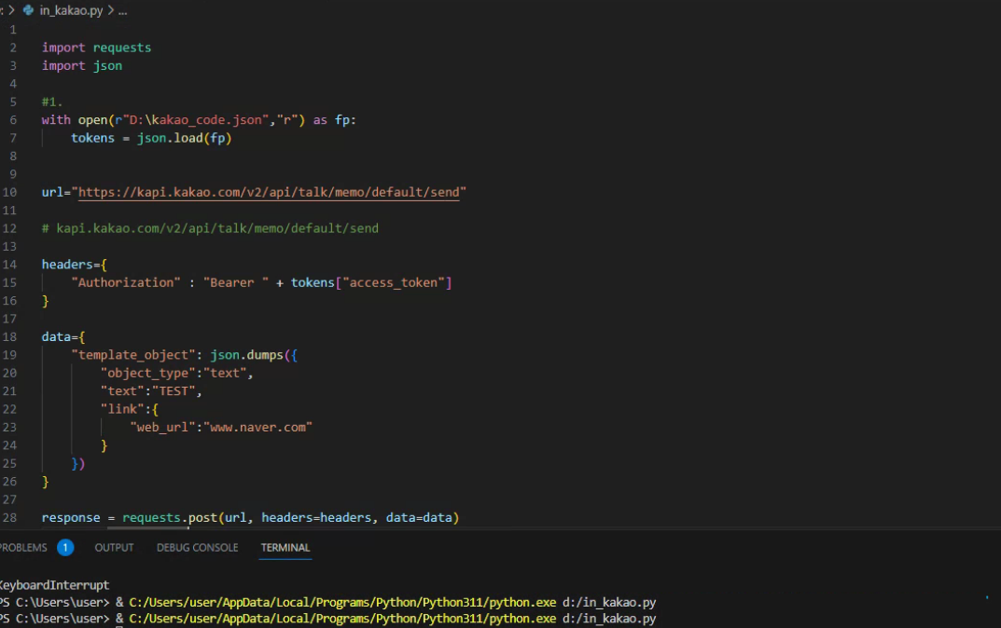The height and width of the screenshot is (628, 1001).
Task: Select the TERMINAL panel tab
Action: (285, 548)
